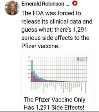Click the second-tallest bar in the chart

pos(34,76)
